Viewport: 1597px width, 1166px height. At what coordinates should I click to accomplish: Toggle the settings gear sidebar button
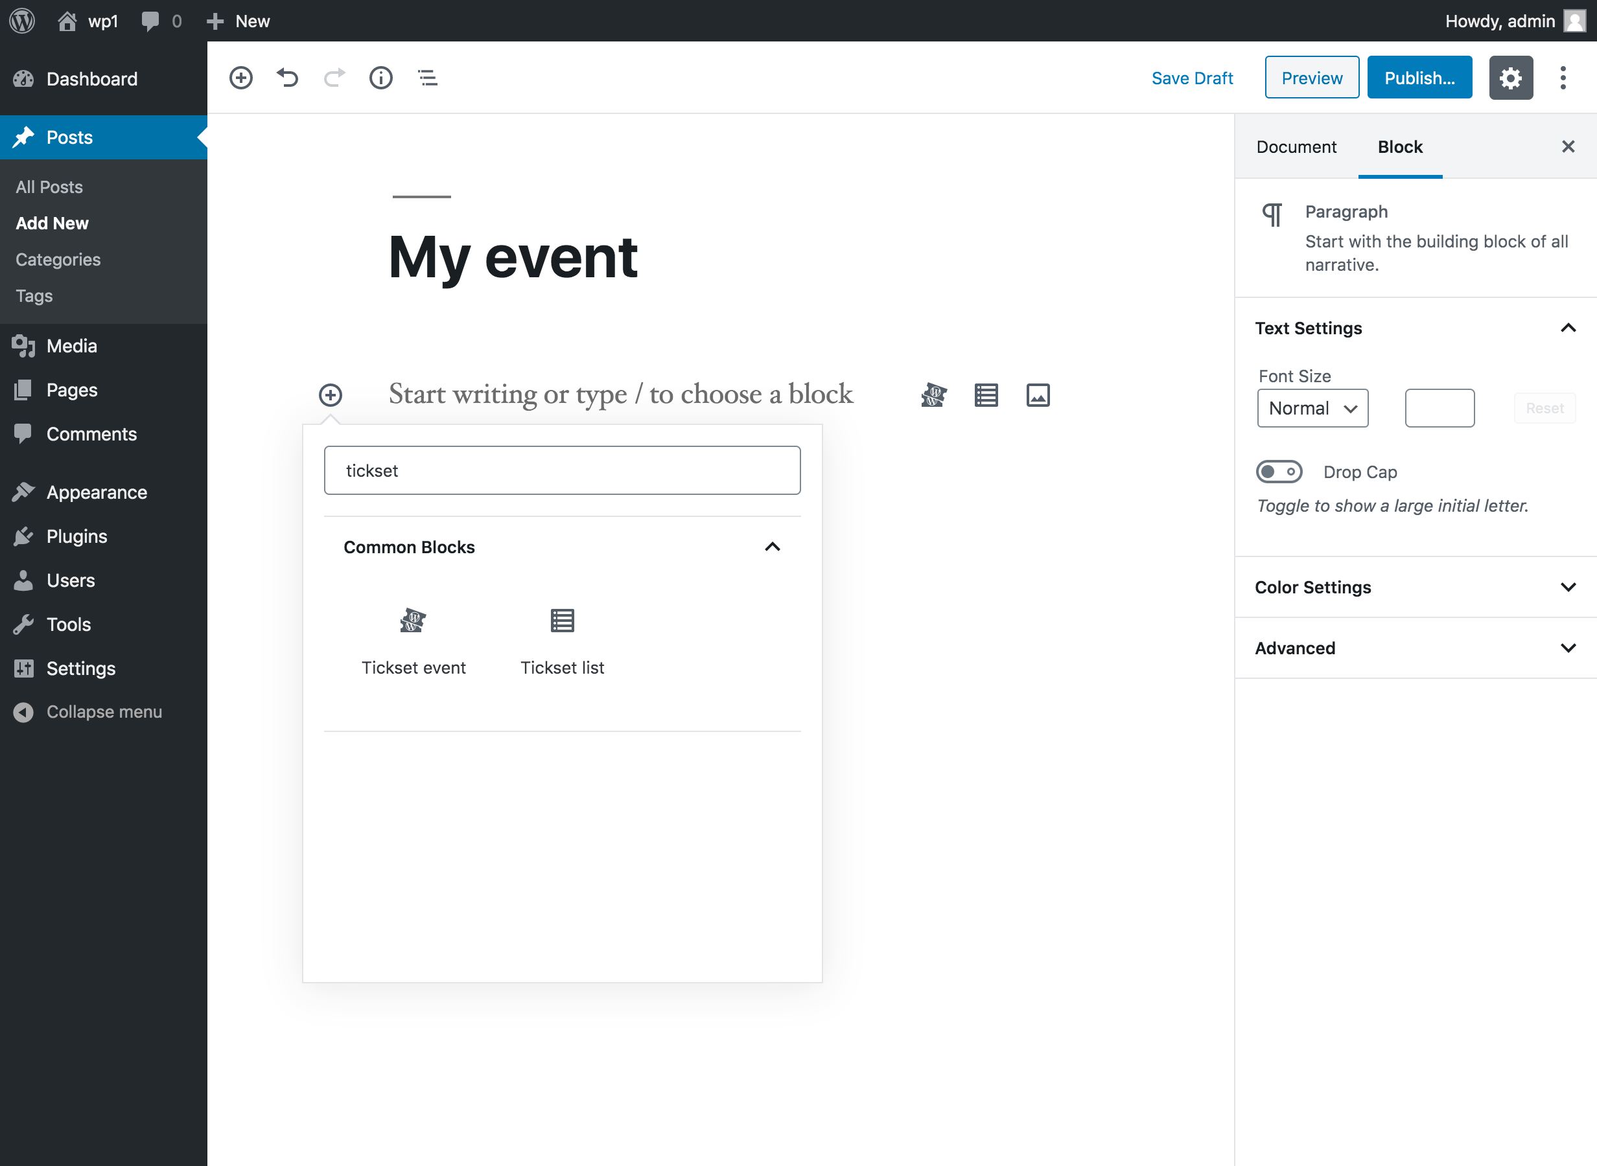coord(1510,78)
